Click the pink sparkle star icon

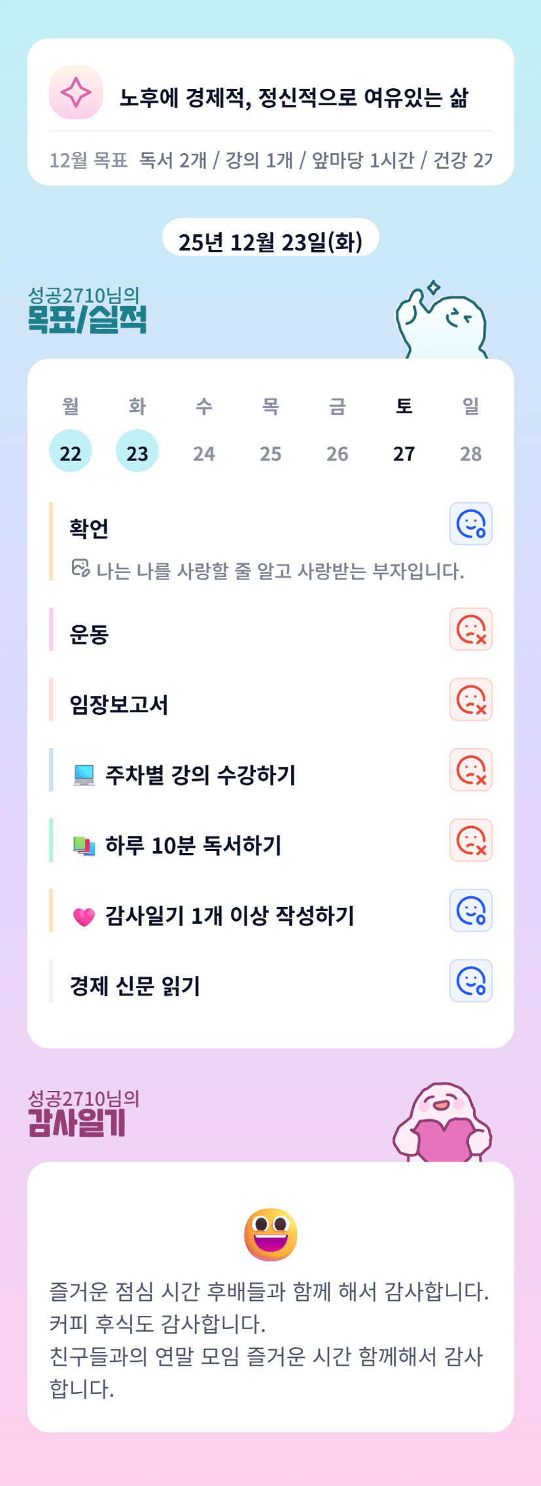click(x=76, y=92)
